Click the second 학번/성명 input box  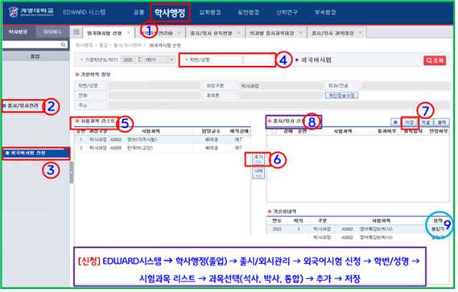[x=259, y=60]
